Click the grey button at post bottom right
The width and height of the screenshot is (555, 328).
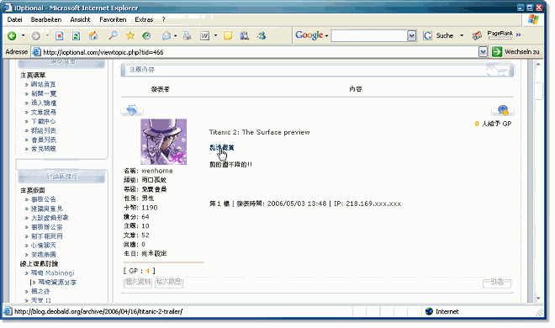pos(497,283)
